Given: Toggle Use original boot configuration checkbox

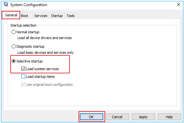Looking at the screenshot, I should coord(23,85).
